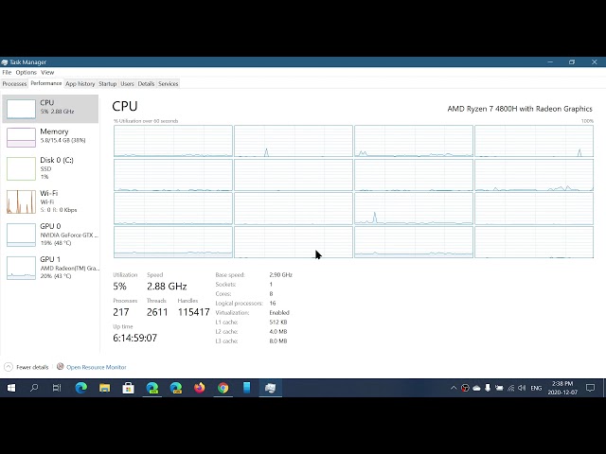Collapse view with Fewer details chevron

9,367
